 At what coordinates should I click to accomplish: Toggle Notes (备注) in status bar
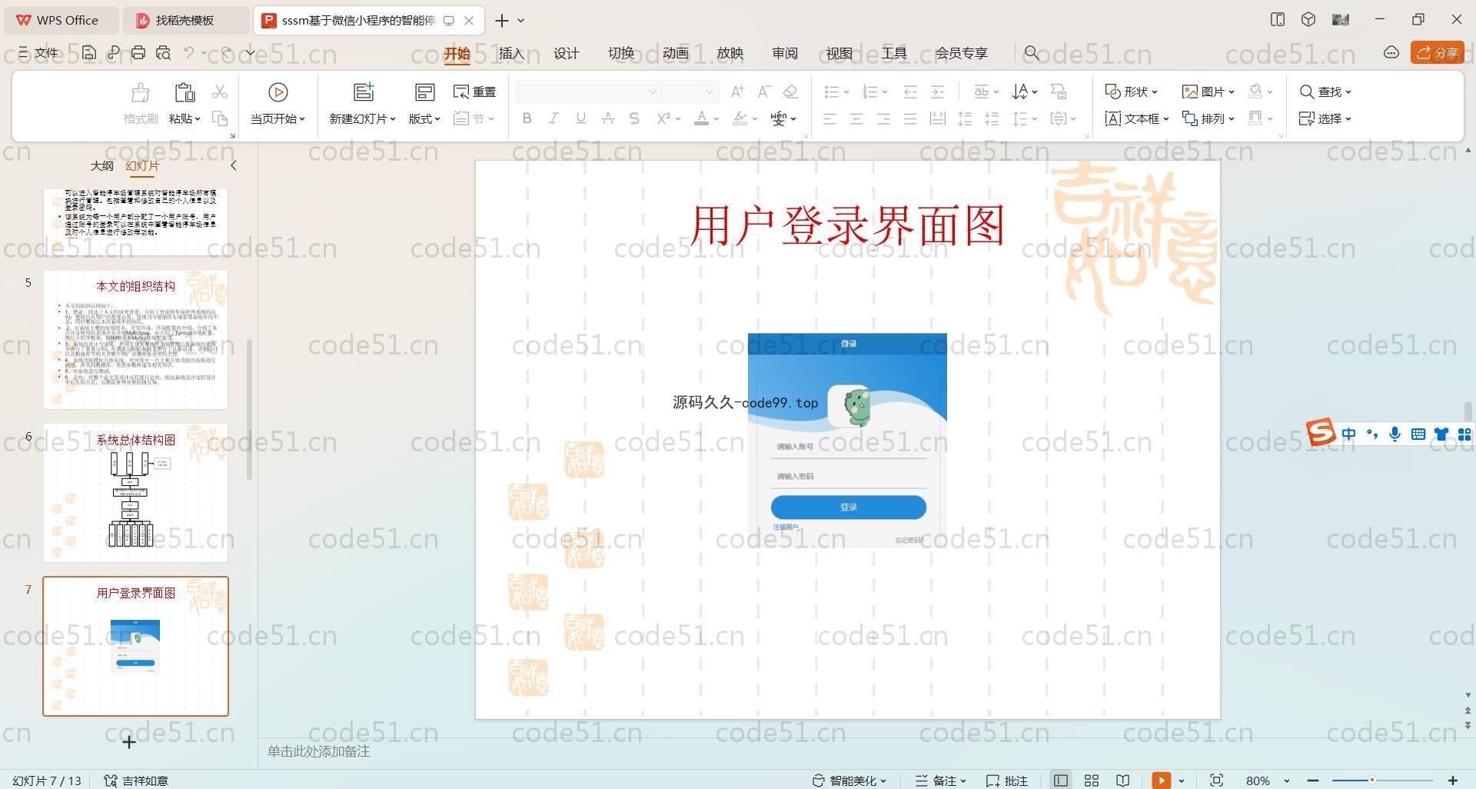click(x=941, y=781)
